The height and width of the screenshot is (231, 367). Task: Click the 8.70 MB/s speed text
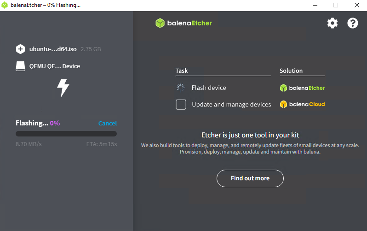click(29, 144)
